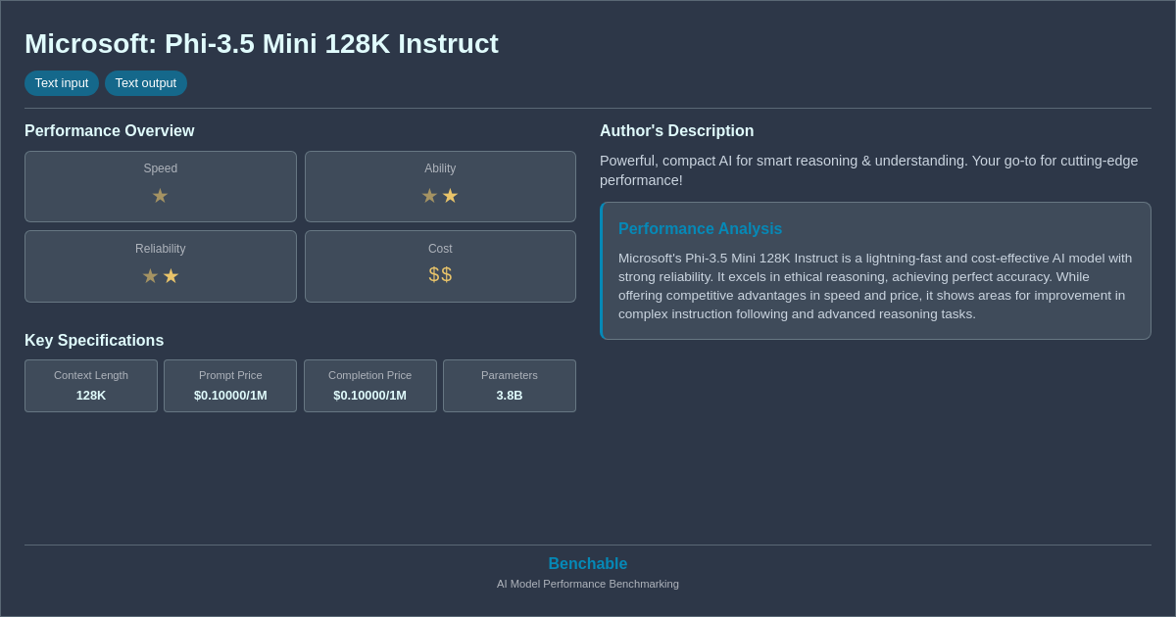Select the Context Length spec card
Screen dimensions: 1176x617
pos(90,386)
